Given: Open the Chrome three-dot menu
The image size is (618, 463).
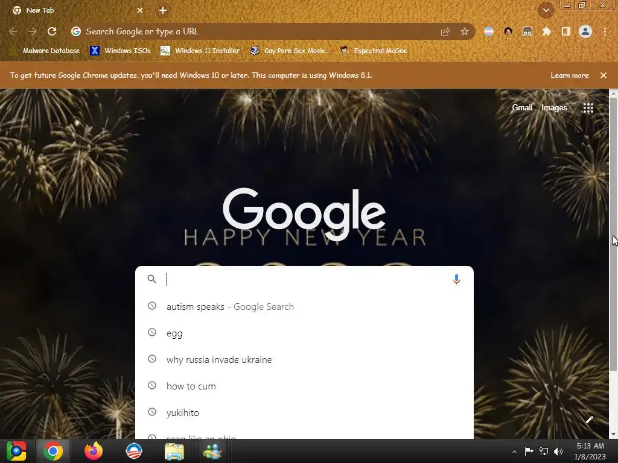Looking at the screenshot, I should (605, 31).
